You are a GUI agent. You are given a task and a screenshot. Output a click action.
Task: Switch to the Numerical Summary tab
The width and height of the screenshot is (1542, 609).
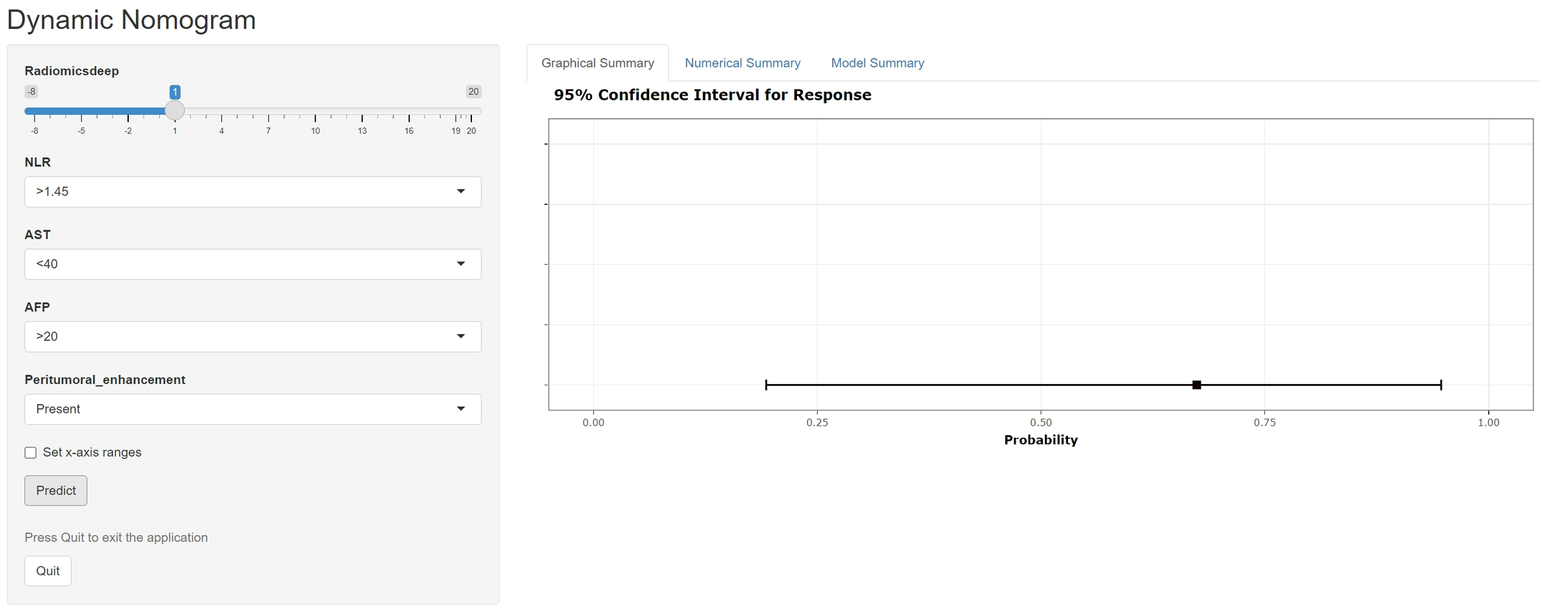[742, 63]
